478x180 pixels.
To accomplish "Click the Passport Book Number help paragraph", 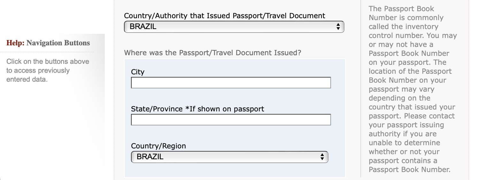I will 413,89.
